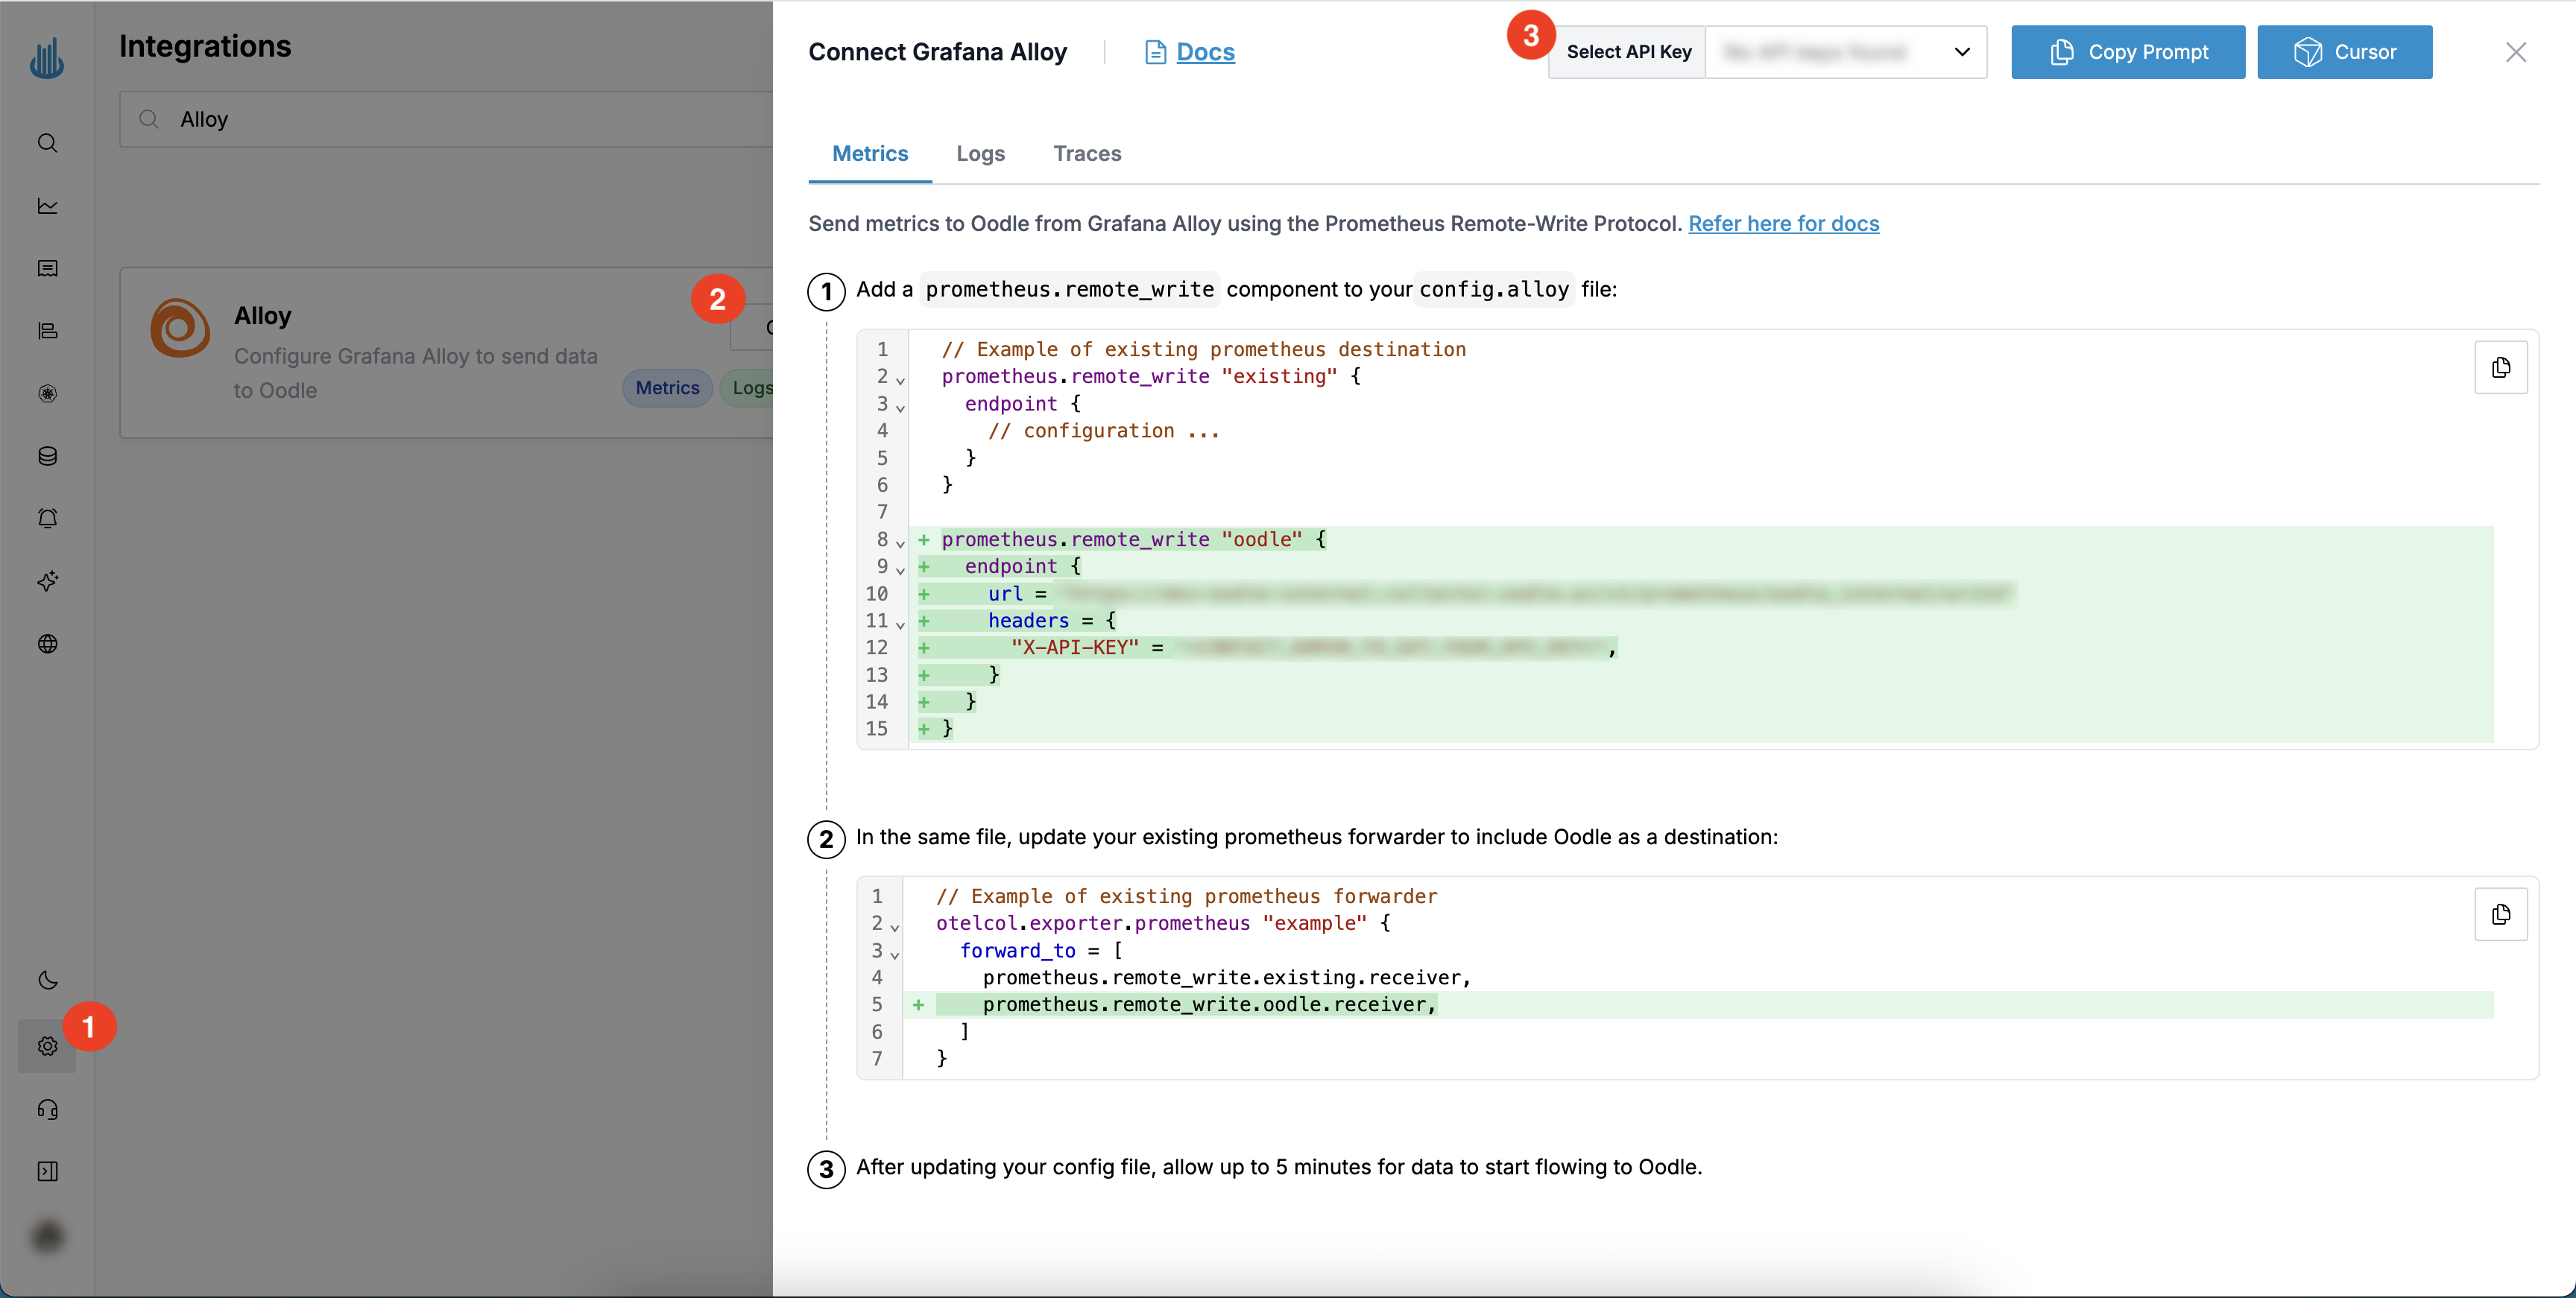Switch to the Logs tab

(x=980, y=154)
